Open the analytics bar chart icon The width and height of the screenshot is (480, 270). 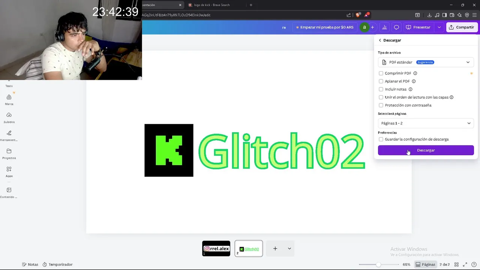coord(384,27)
